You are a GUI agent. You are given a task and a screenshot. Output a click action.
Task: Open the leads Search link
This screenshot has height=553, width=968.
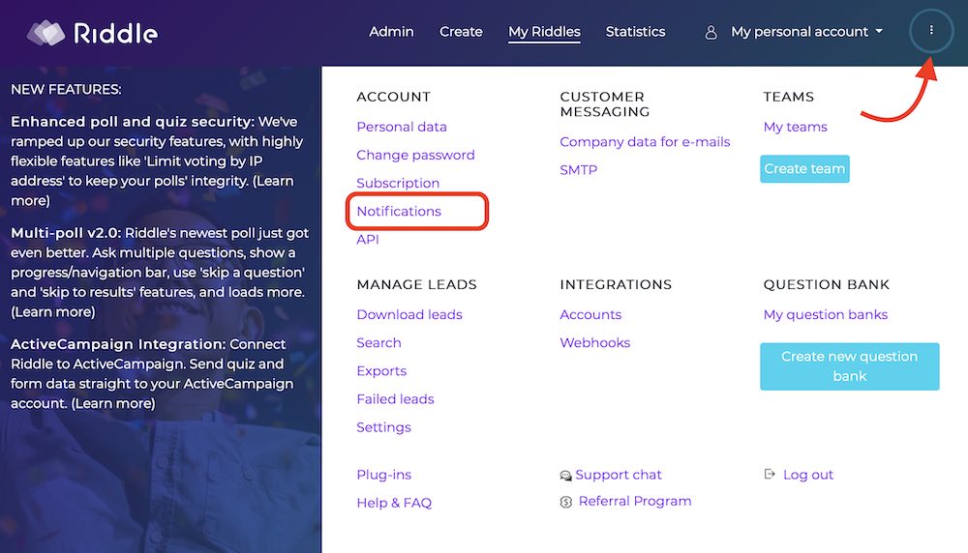pyautogui.click(x=378, y=343)
